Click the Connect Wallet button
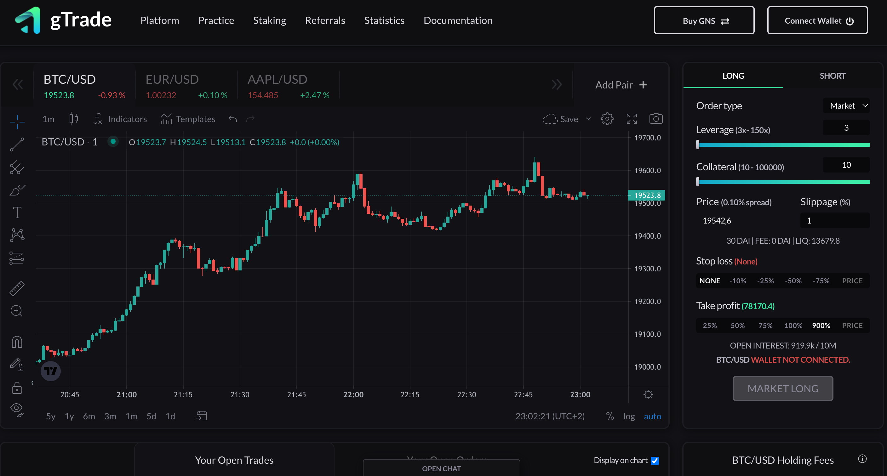 point(817,20)
